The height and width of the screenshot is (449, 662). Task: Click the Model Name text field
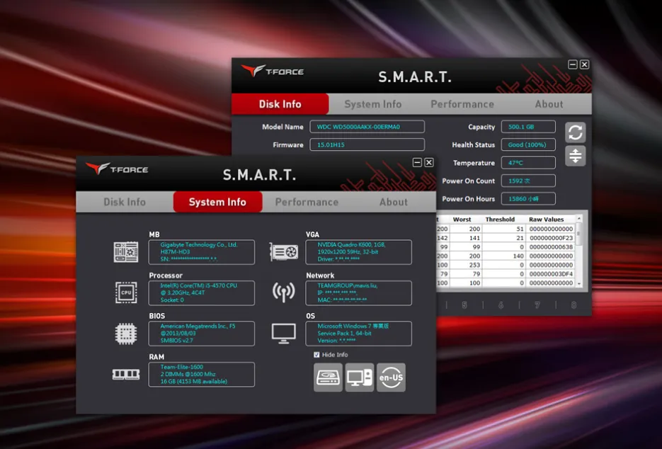(x=367, y=127)
